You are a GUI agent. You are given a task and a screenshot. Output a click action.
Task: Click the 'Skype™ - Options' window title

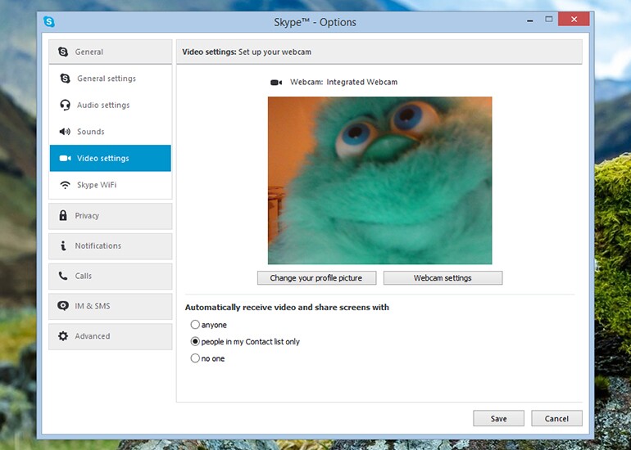pyautogui.click(x=315, y=22)
